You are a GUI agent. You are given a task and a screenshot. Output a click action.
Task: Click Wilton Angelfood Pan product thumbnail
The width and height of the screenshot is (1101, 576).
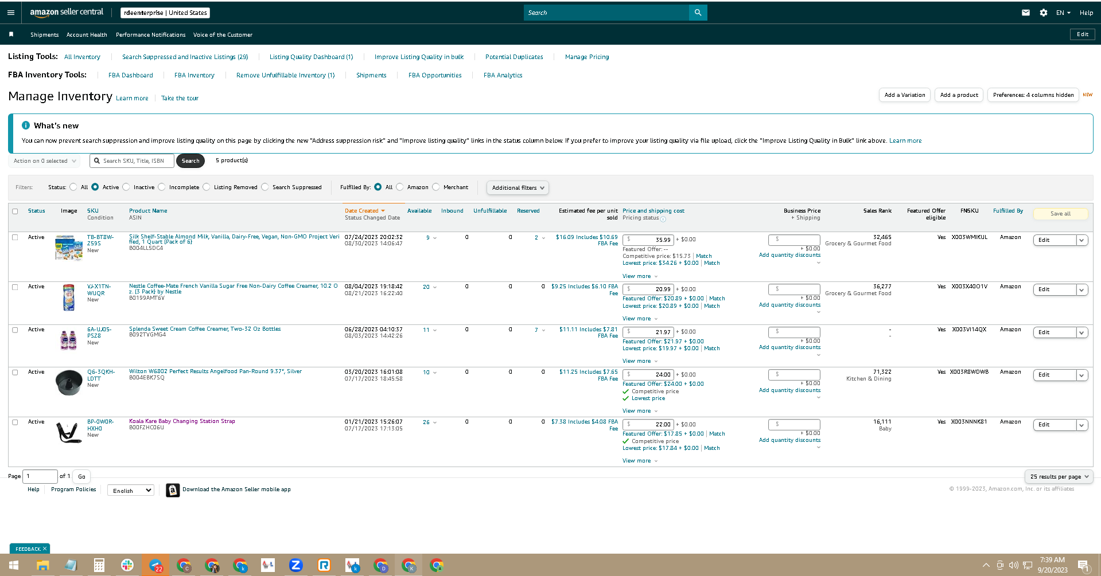(69, 382)
